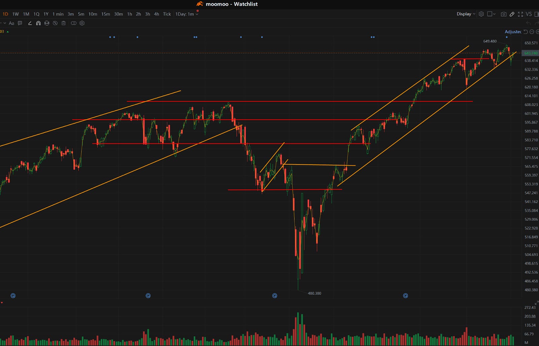Switch to the 1W timeframe

[x=15, y=14]
